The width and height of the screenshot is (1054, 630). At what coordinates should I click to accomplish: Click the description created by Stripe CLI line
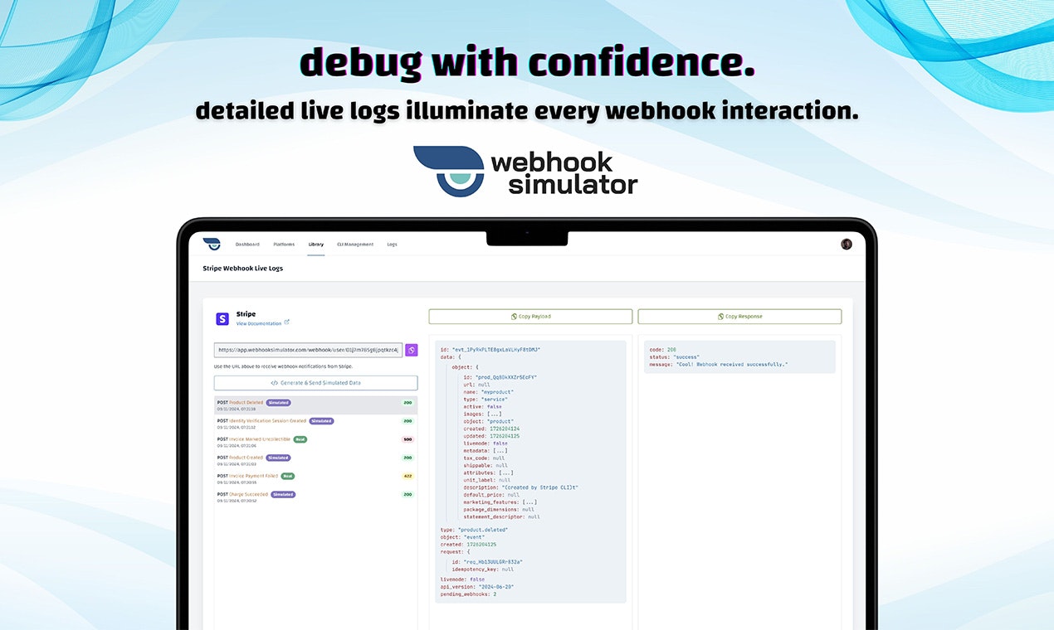pyautogui.click(x=521, y=487)
